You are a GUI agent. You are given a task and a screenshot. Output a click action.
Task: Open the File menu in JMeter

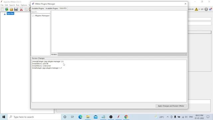pyautogui.click(x=2, y=5)
